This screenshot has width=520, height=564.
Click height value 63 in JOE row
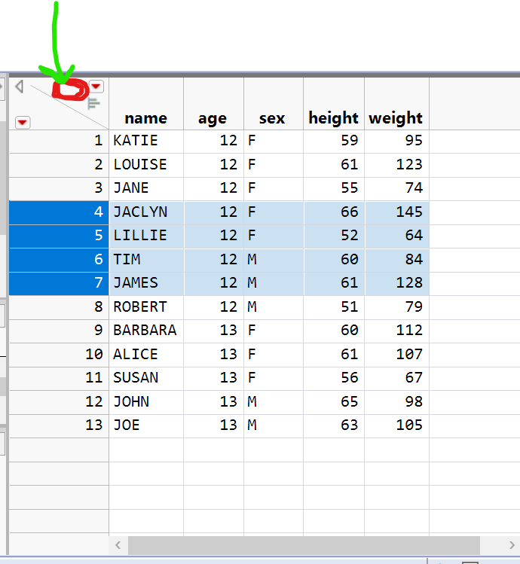[x=350, y=425]
